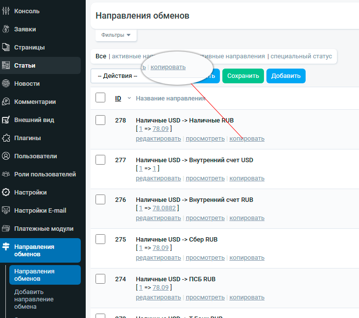
Task: Click the Название направления column header
Action: 170,98
